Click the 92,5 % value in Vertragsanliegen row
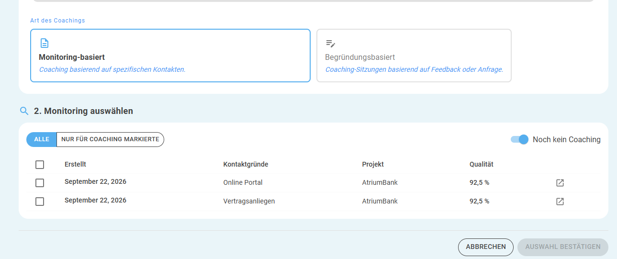The width and height of the screenshot is (617, 259). click(x=479, y=201)
